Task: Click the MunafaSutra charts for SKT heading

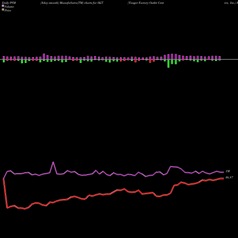Action: [72, 3]
